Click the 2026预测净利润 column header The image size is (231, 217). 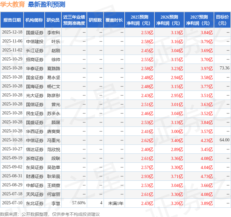169,20
